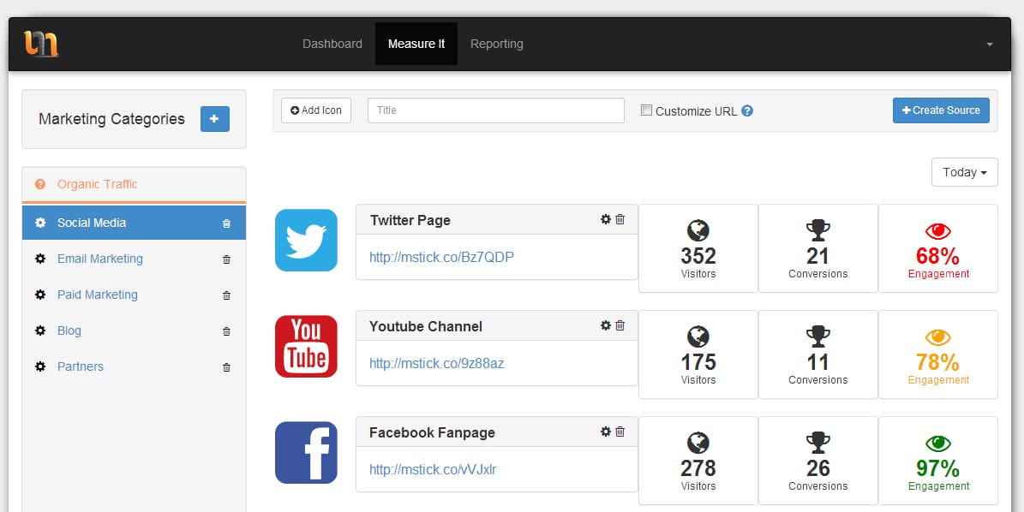Open Youtube Channel gear settings icon
This screenshot has height=512, width=1024.
click(x=606, y=325)
